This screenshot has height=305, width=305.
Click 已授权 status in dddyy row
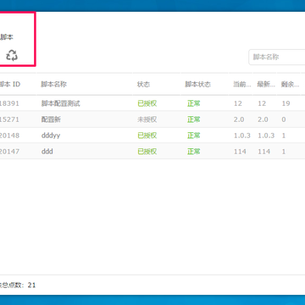pyautogui.click(x=147, y=136)
